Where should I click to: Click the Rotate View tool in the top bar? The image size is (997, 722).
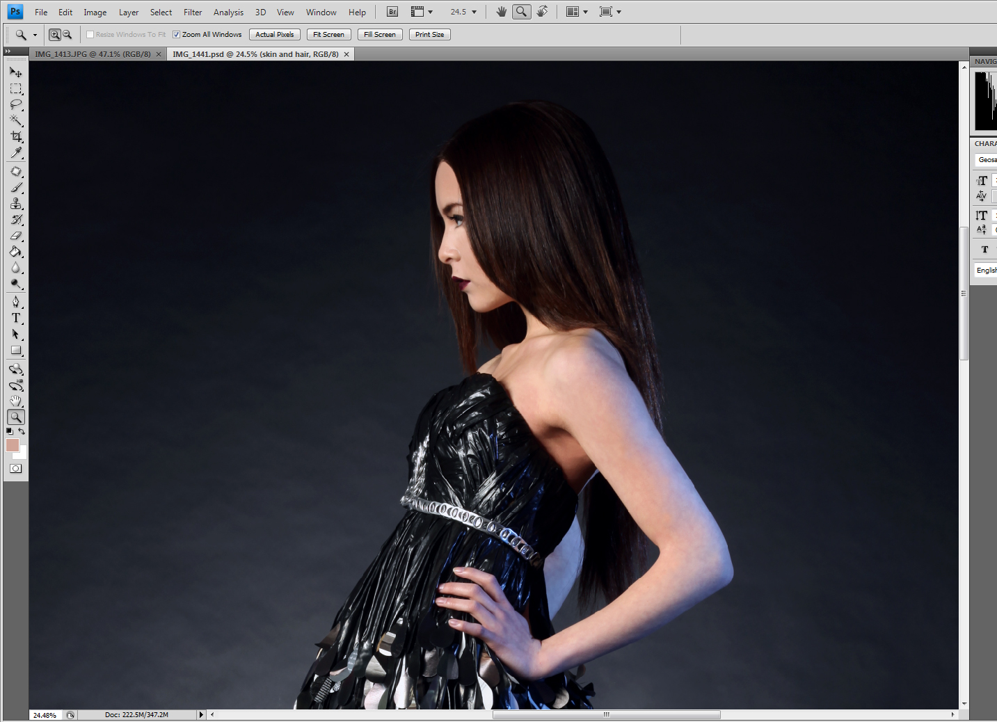(x=542, y=11)
